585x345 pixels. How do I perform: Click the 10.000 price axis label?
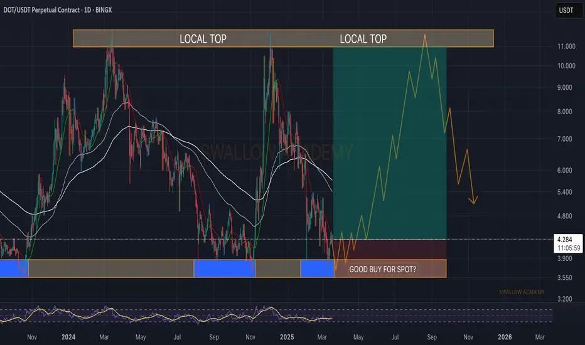coord(566,66)
